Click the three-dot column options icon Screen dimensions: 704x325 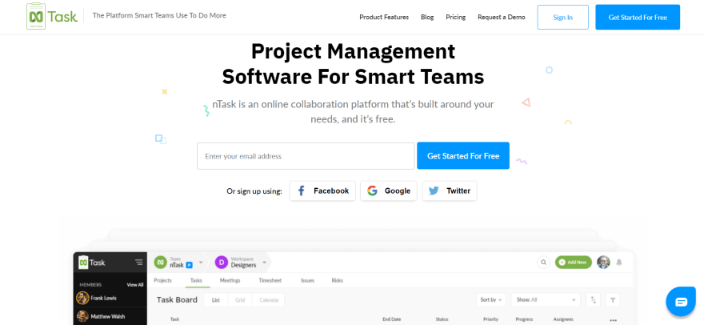[x=614, y=319]
